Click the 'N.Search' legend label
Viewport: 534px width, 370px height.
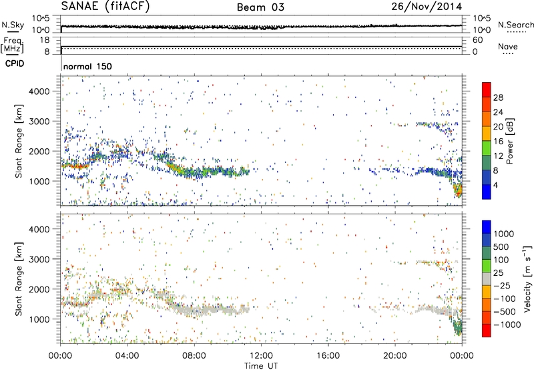pyautogui.click(x=515, y=25)
